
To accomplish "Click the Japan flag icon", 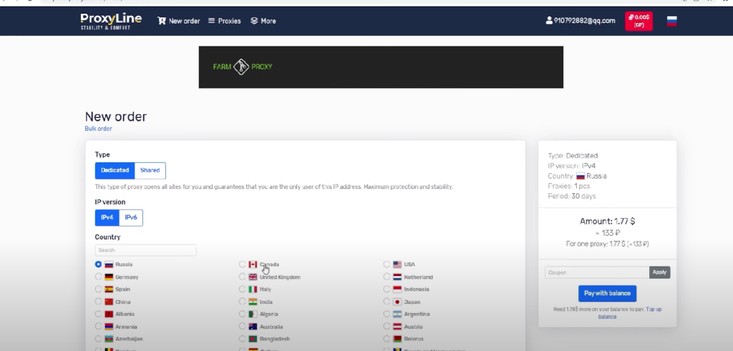I will click(x=397, y=302).
